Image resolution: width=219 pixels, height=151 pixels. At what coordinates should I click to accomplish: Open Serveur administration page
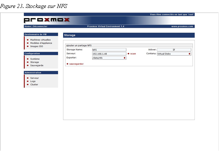click(x=34, y=78)
